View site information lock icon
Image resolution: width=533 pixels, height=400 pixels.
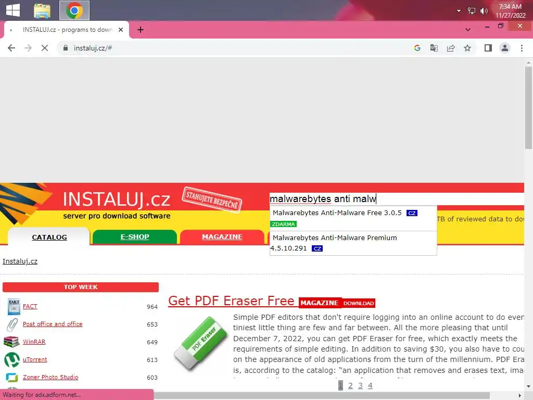[66, 48]
